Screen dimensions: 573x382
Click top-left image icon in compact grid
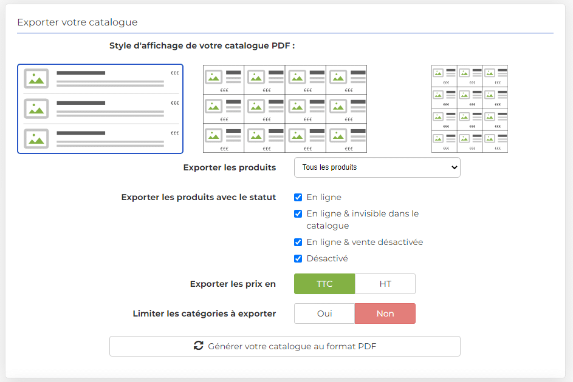pos(438,73)
